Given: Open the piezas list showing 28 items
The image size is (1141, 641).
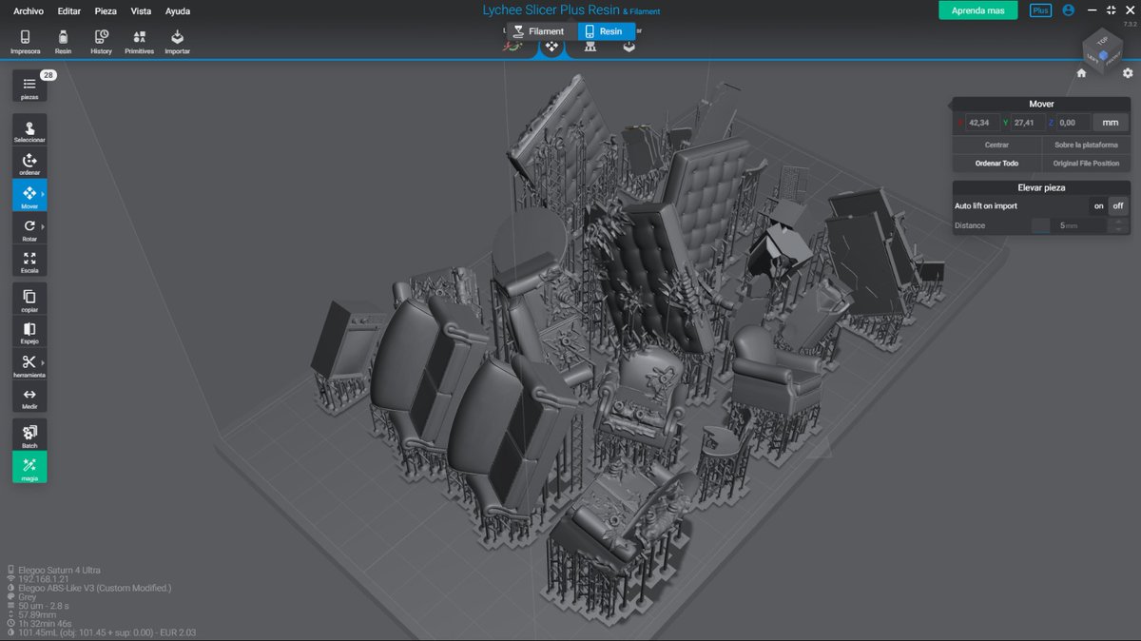Looking at the screenshot, I should 29,87.
